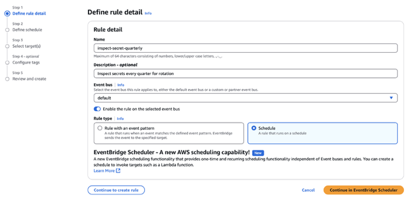Click the Rule detail section heading
The image size is (407, 200).
tap(108, 30)
